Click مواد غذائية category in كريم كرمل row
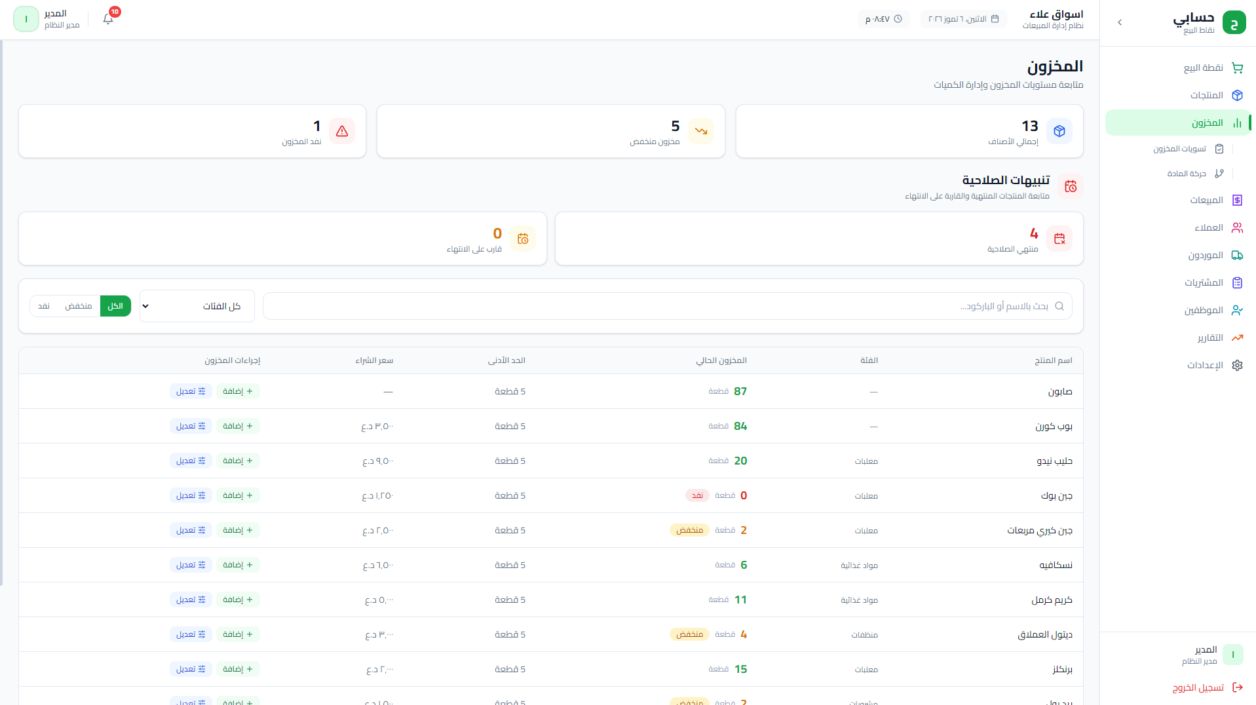This screenshot has width=1256, height=705. click(x=859, y=600)
